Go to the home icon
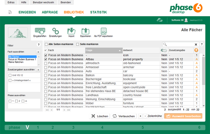The height and width of the screenshot is (134, 210). (x=10, y=12)
